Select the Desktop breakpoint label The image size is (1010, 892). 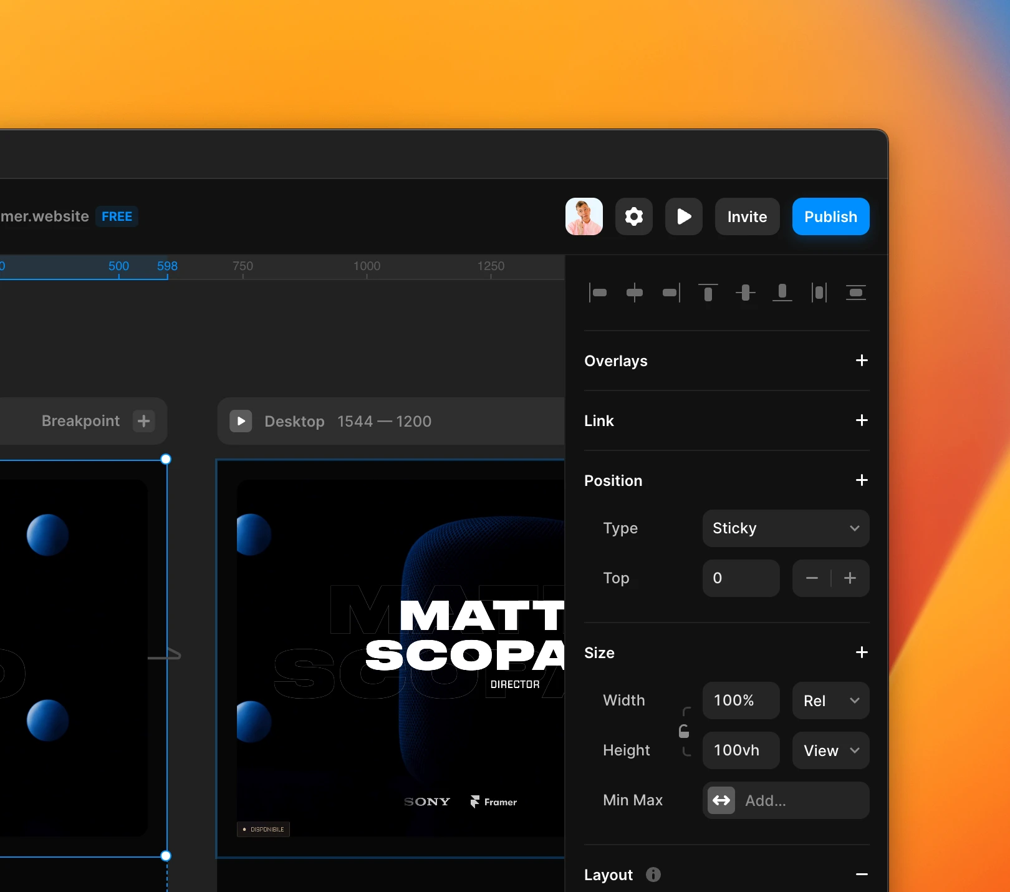(x=294, y=421)
